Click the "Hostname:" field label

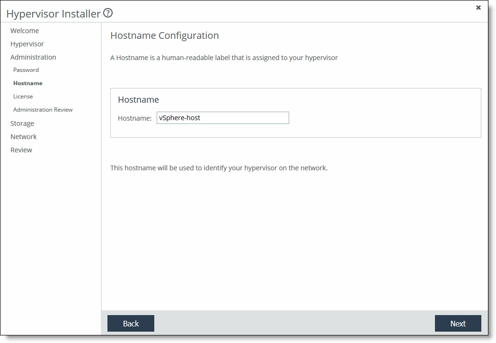coord(134,118)
